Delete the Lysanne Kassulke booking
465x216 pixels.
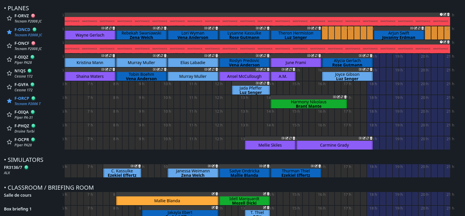coord(268,28)
